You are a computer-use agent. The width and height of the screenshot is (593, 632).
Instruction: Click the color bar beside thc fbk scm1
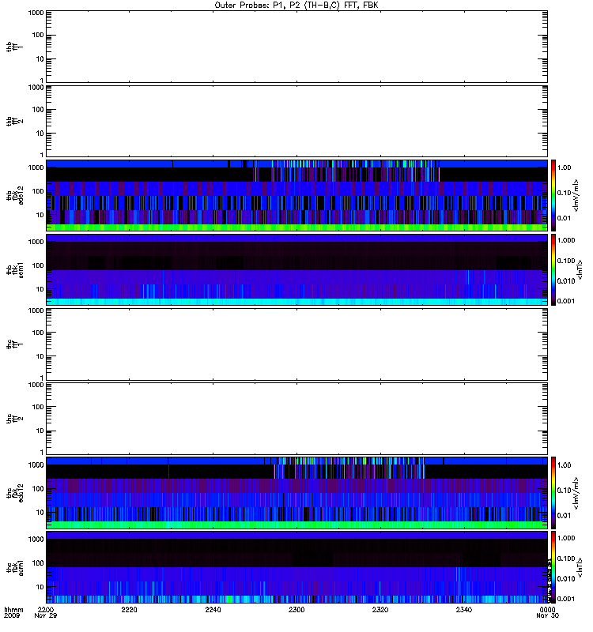(x=553, y=567)
